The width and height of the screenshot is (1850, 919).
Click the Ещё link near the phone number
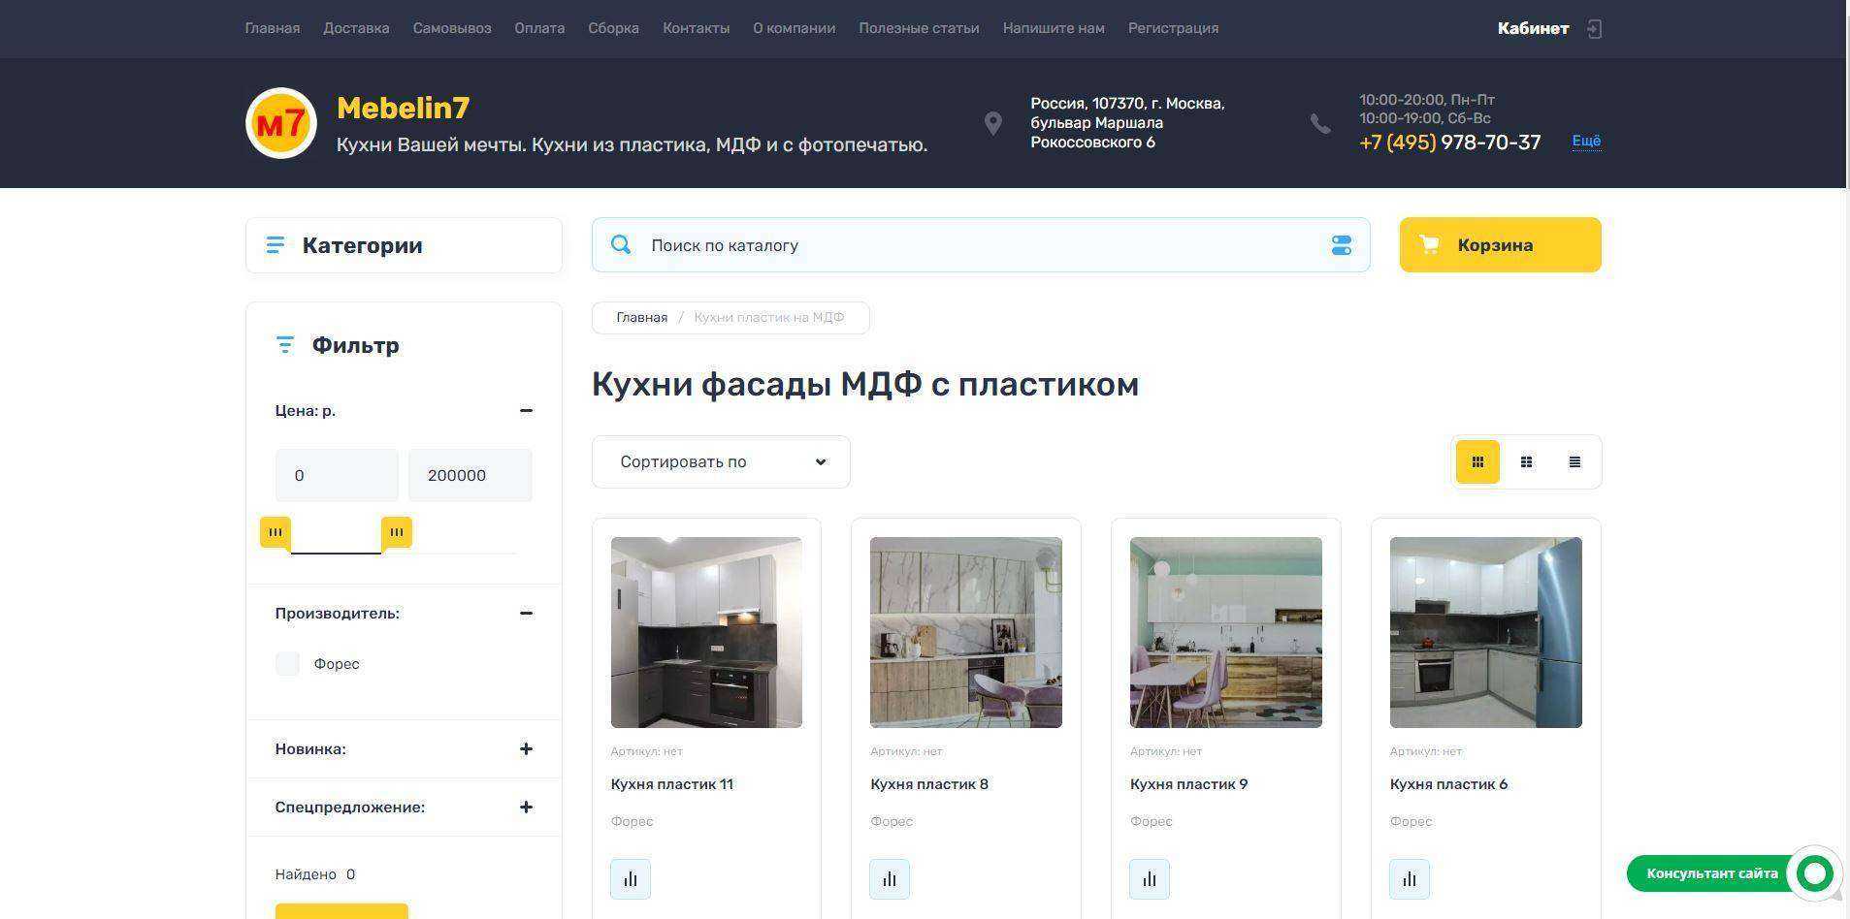(x=1585, y=141)
